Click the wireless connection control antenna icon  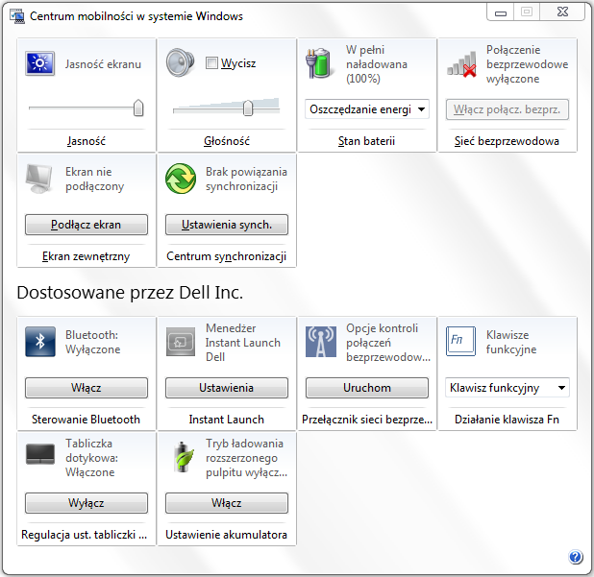321,342
